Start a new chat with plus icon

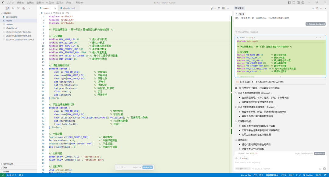[313, 8]
